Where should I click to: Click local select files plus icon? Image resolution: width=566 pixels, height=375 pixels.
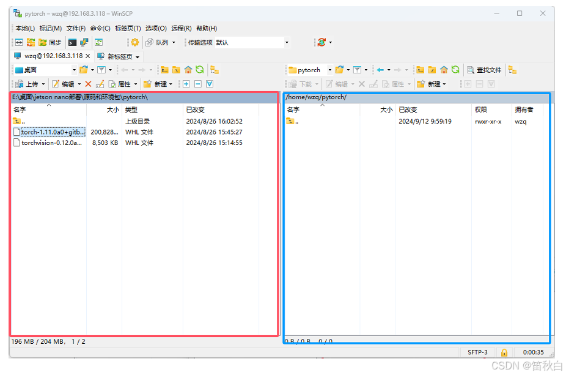(x=186, y=84)
